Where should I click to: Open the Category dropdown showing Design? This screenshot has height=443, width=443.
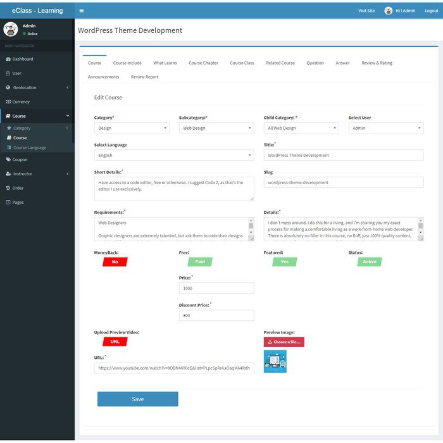[x=132, y=128]
